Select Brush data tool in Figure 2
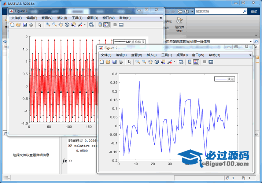Image resolution: width=262 pixels, height=183 pixels. pyautogui.click(x=170, y=62)
